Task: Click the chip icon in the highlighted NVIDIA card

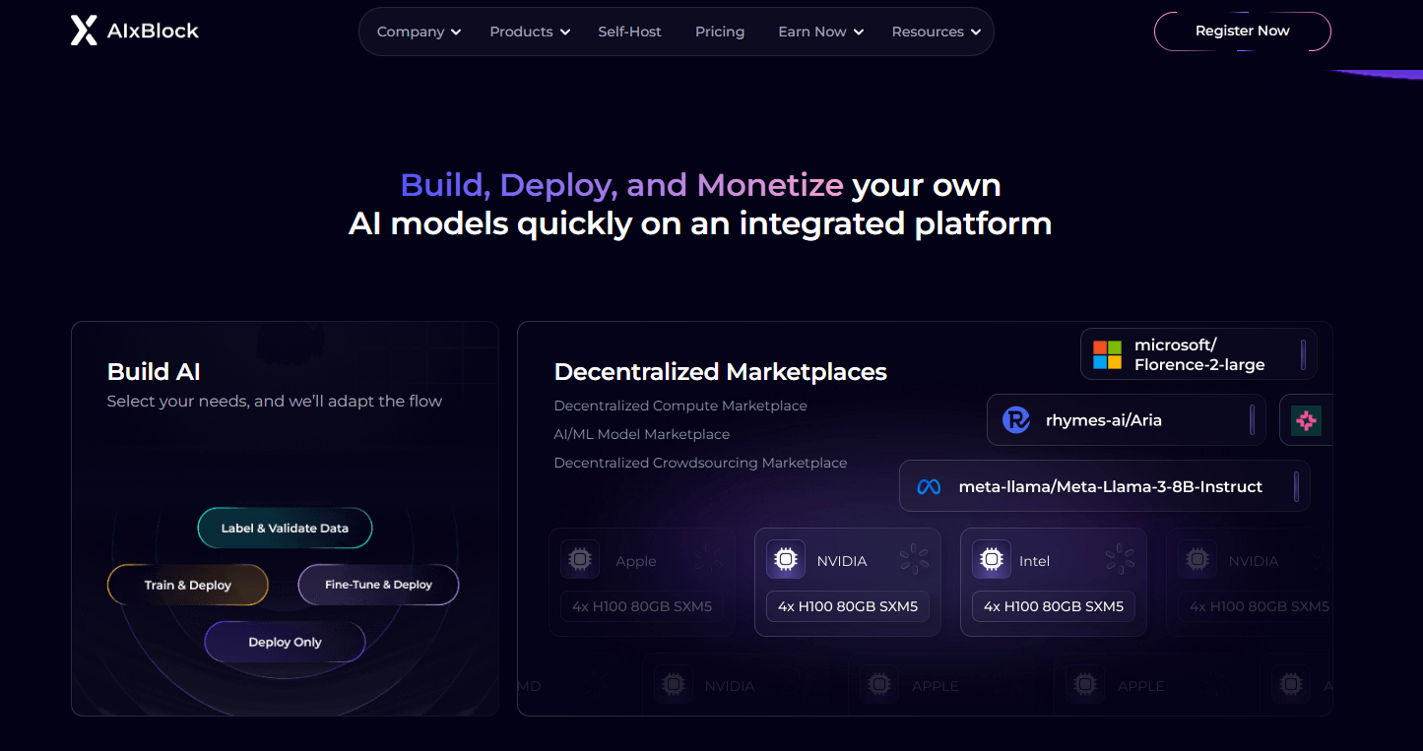Action: (786, 560)
